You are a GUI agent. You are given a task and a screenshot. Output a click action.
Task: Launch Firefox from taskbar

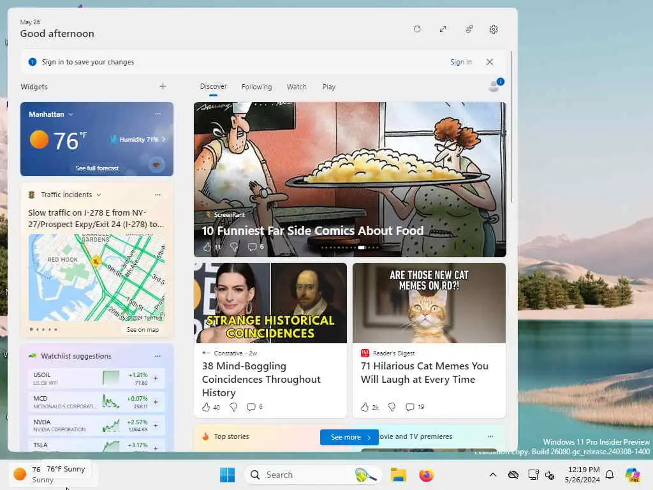pyautogui.click(x=426, y=475)
